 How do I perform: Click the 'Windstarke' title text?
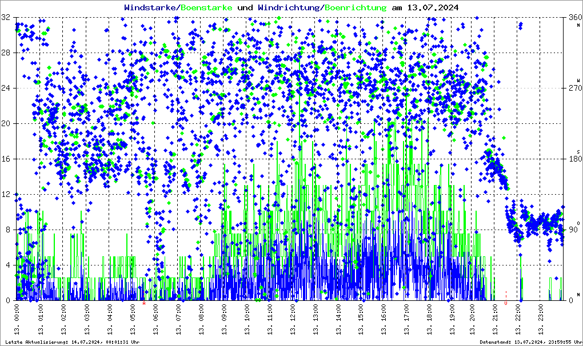151,8
